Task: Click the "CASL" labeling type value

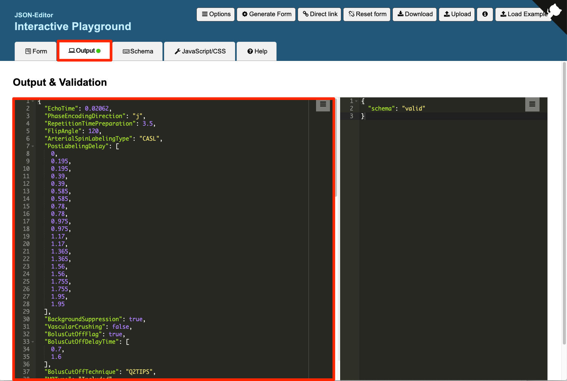Action: [149, 138]
